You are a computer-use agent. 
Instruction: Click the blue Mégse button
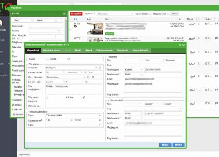pos(165,145)
